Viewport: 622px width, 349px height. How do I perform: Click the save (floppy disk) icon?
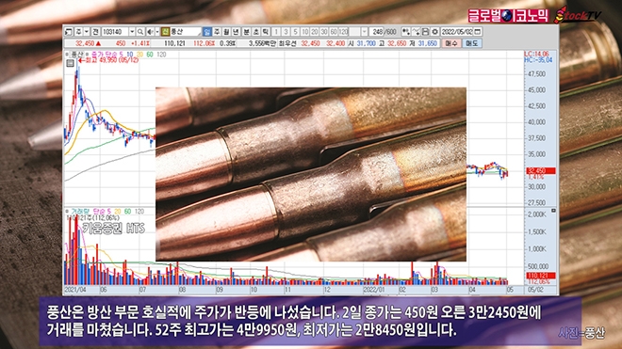pyautogui.click(x=425, y=32)
